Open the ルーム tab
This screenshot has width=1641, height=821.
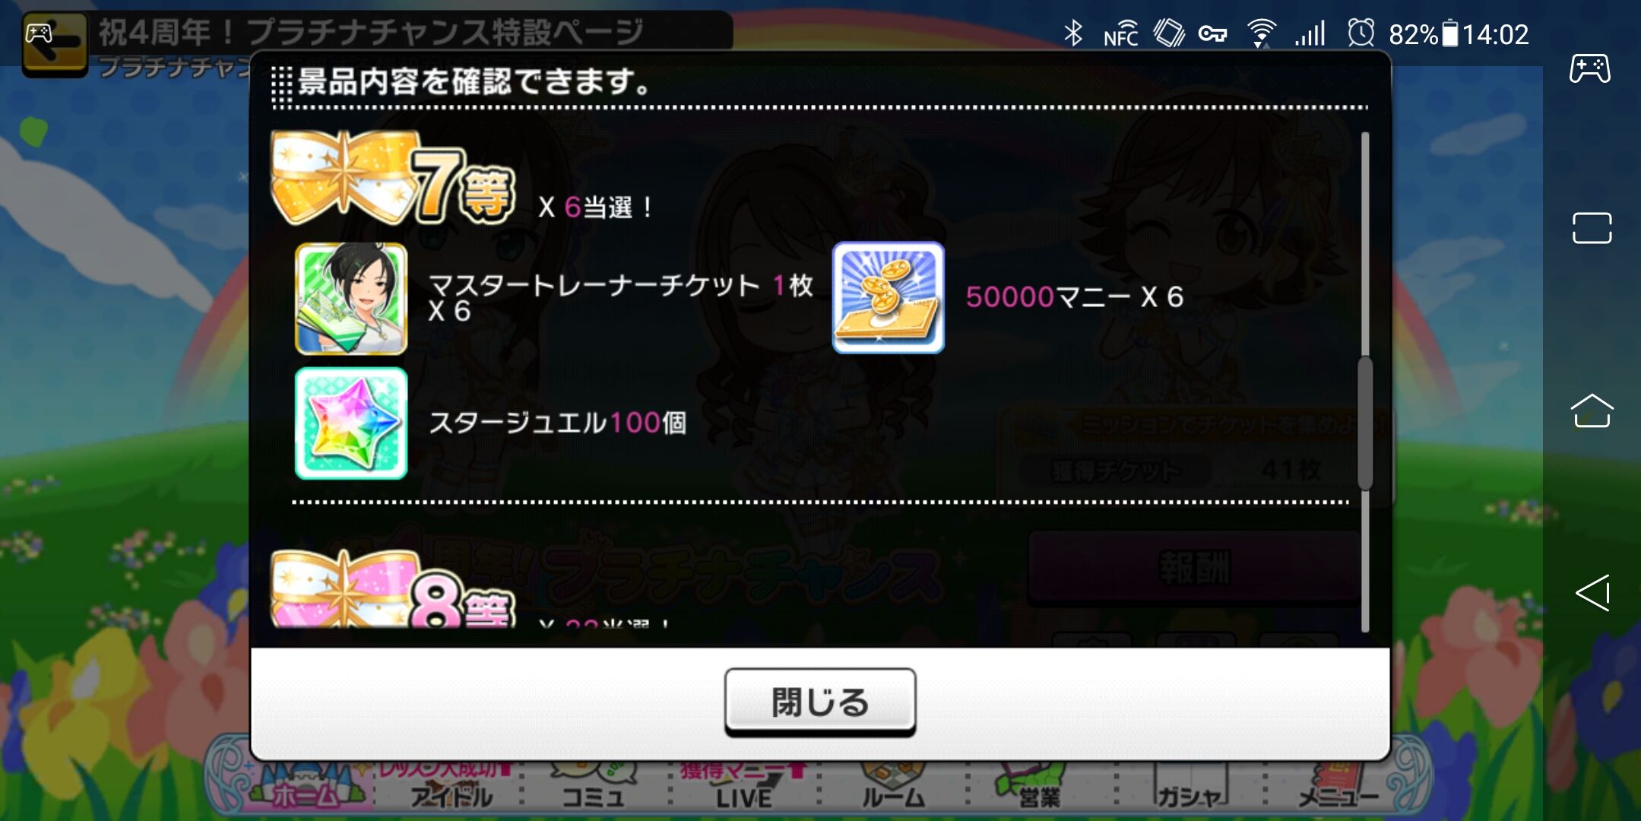coord(892,787)
